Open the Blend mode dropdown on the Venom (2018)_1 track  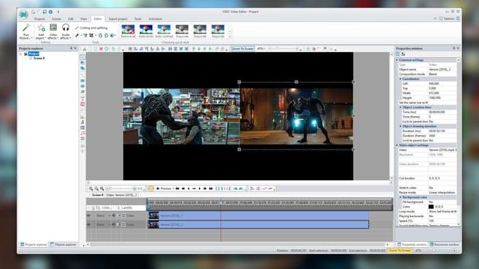(x=109, y=216)
